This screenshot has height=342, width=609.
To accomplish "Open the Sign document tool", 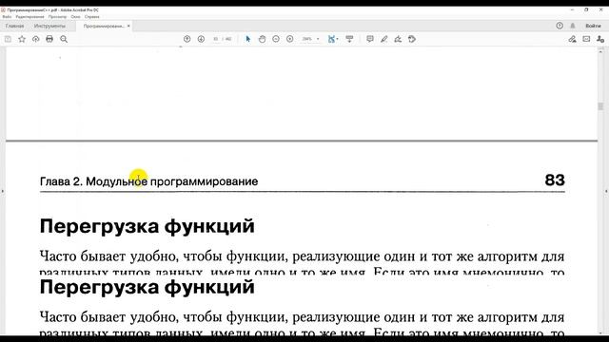I will tap(398, 39).
